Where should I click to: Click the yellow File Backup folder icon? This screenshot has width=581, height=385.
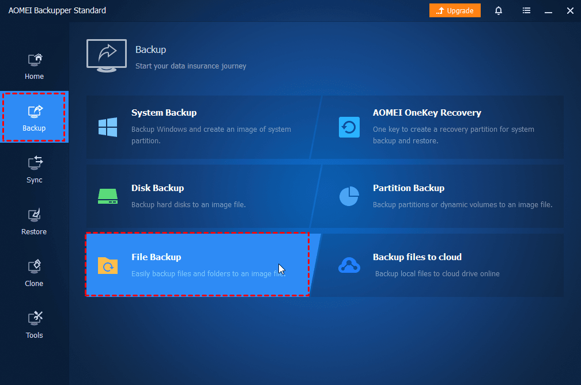click(108, 265)
